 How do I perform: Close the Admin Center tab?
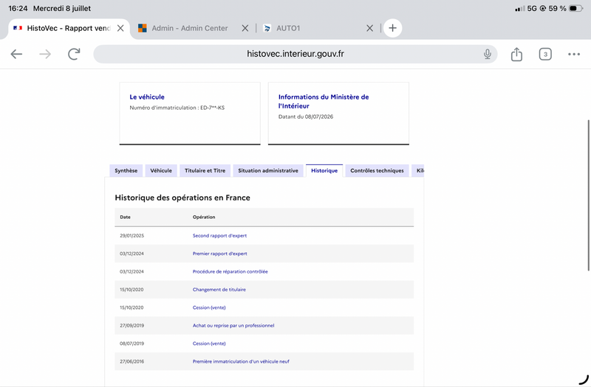(245, 28)
